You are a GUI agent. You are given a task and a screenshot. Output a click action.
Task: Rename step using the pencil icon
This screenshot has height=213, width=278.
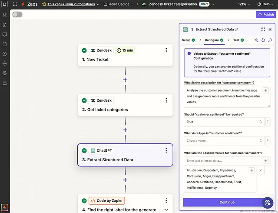[237, 30]
